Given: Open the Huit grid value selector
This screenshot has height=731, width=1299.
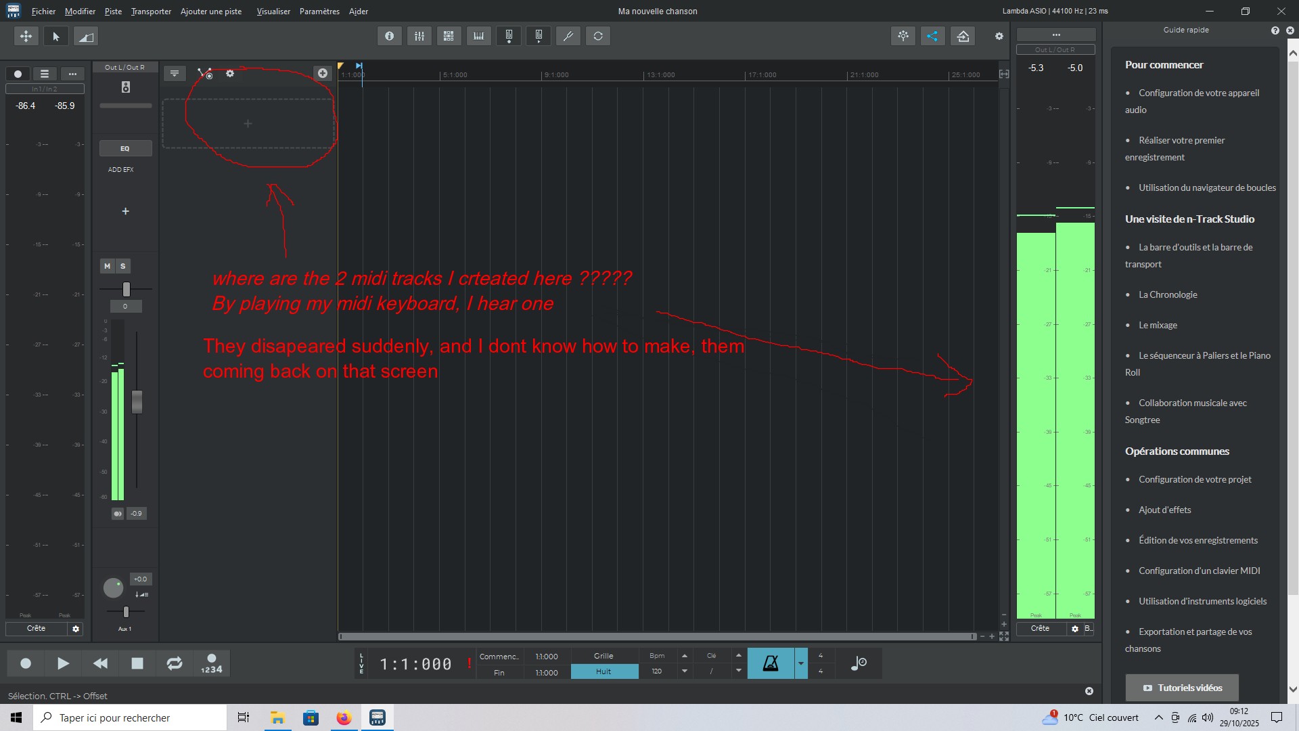Looking at the screenshot, I should (x=603, y=671).
